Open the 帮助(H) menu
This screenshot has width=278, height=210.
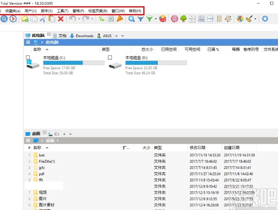(x=135, y=11)
